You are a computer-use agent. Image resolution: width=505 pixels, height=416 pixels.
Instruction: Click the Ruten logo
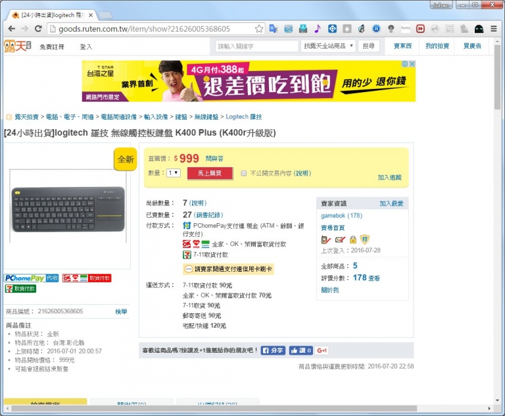[17, 46]
